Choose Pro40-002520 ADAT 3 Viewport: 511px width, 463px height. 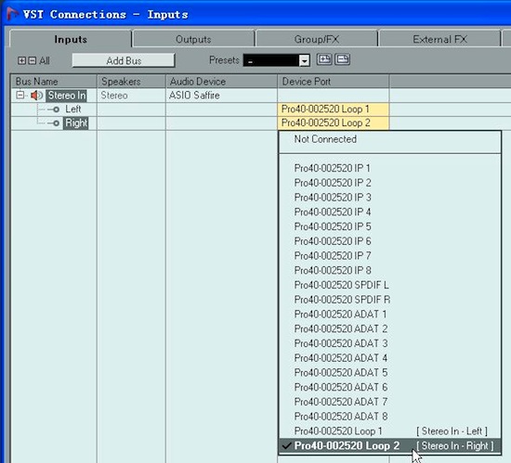(390, 343)
